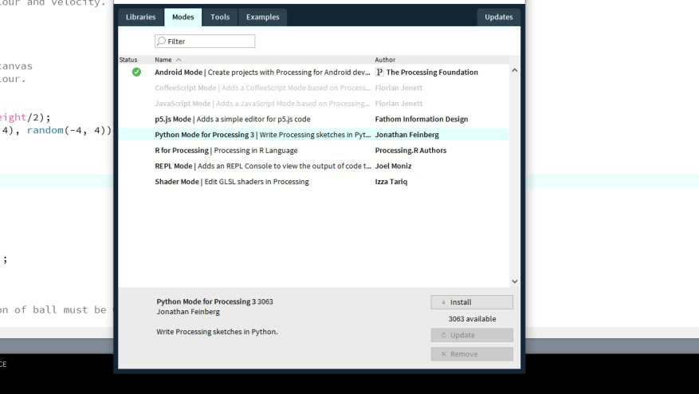
Task: Click the Processing Foundation logo icon
Action: 379,72
